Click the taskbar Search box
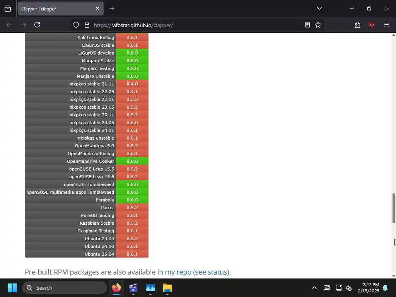This screenshot has height=297, width=396. pyautogui.click(x=65, y=288)
